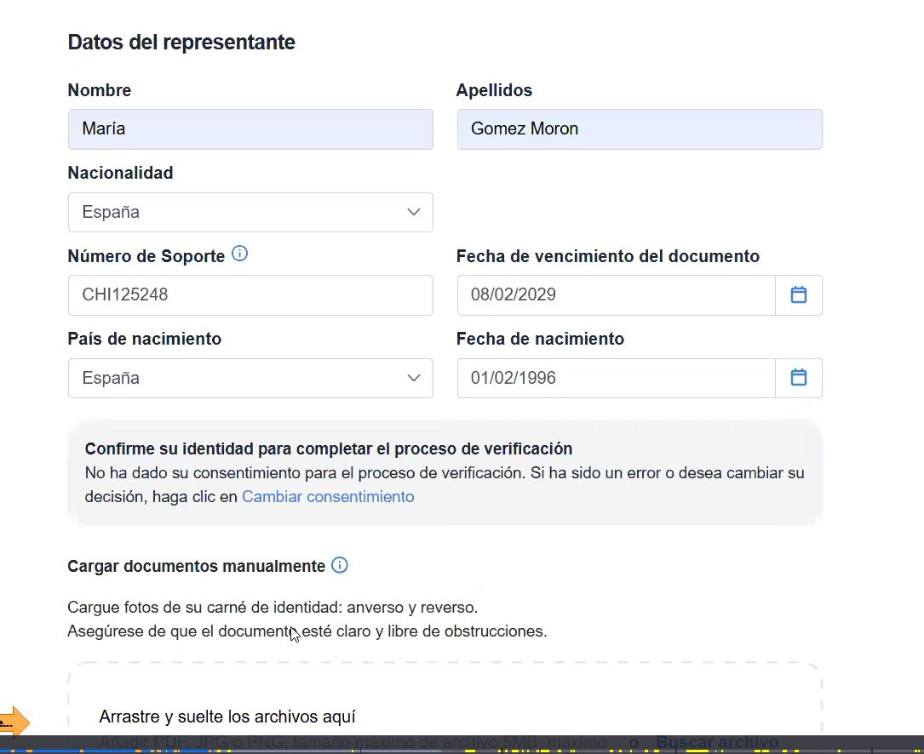
Task: Click the expiry date field showing 08/02/2029
Action: pos(615,295)
